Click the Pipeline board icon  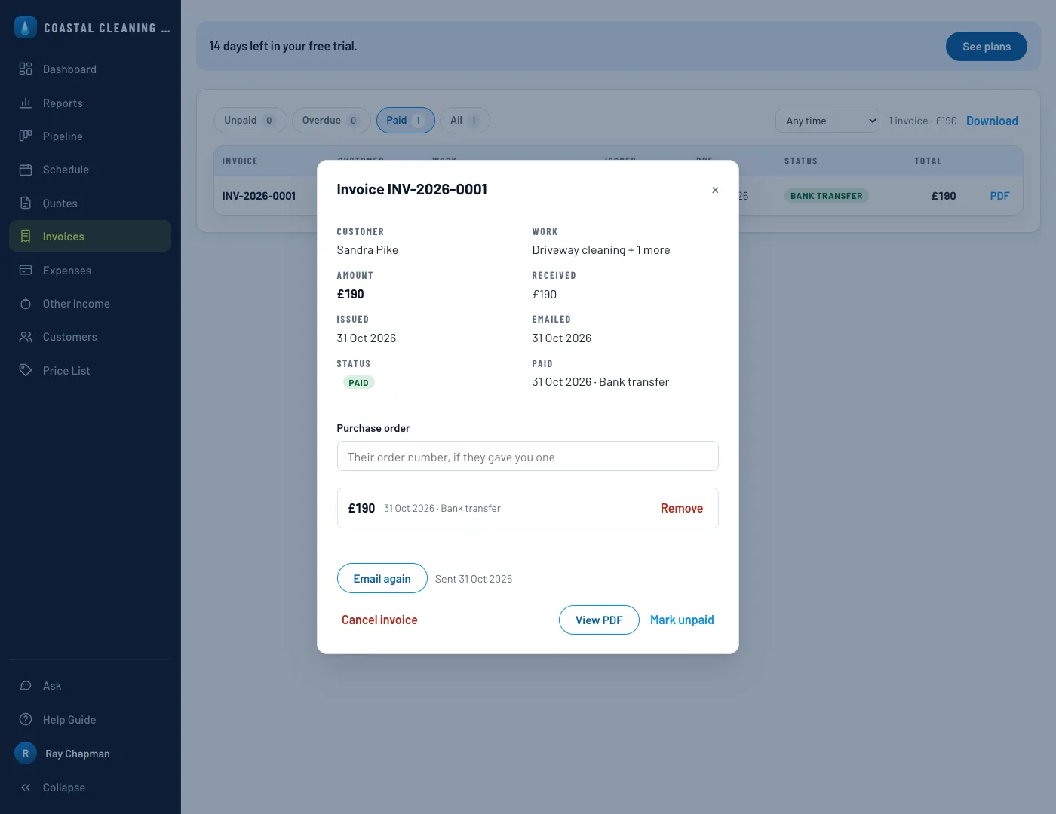(x=26, y=136)
